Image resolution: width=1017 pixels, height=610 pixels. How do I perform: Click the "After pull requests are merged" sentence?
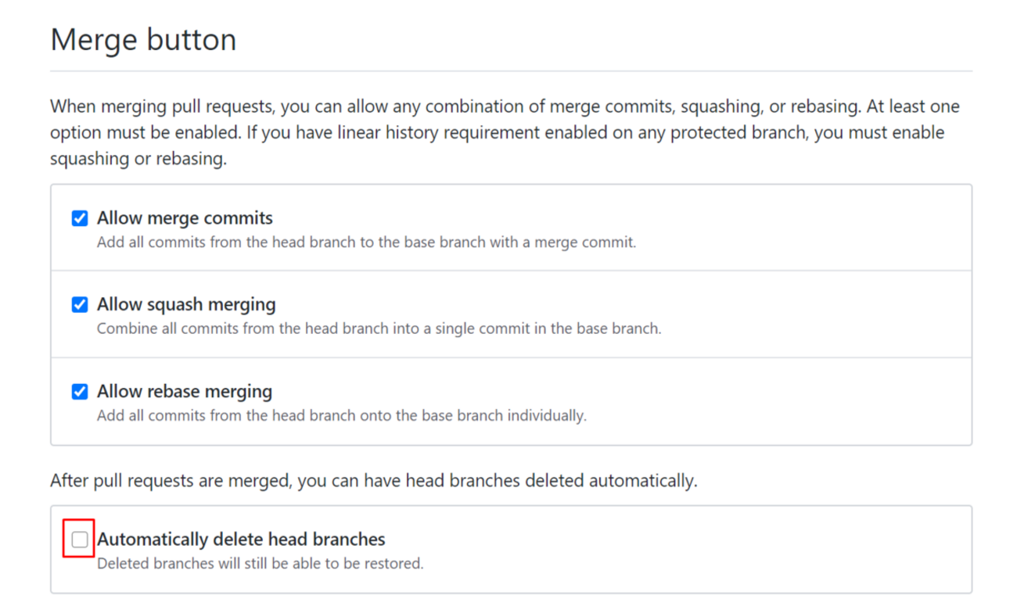tap(373, 480)
